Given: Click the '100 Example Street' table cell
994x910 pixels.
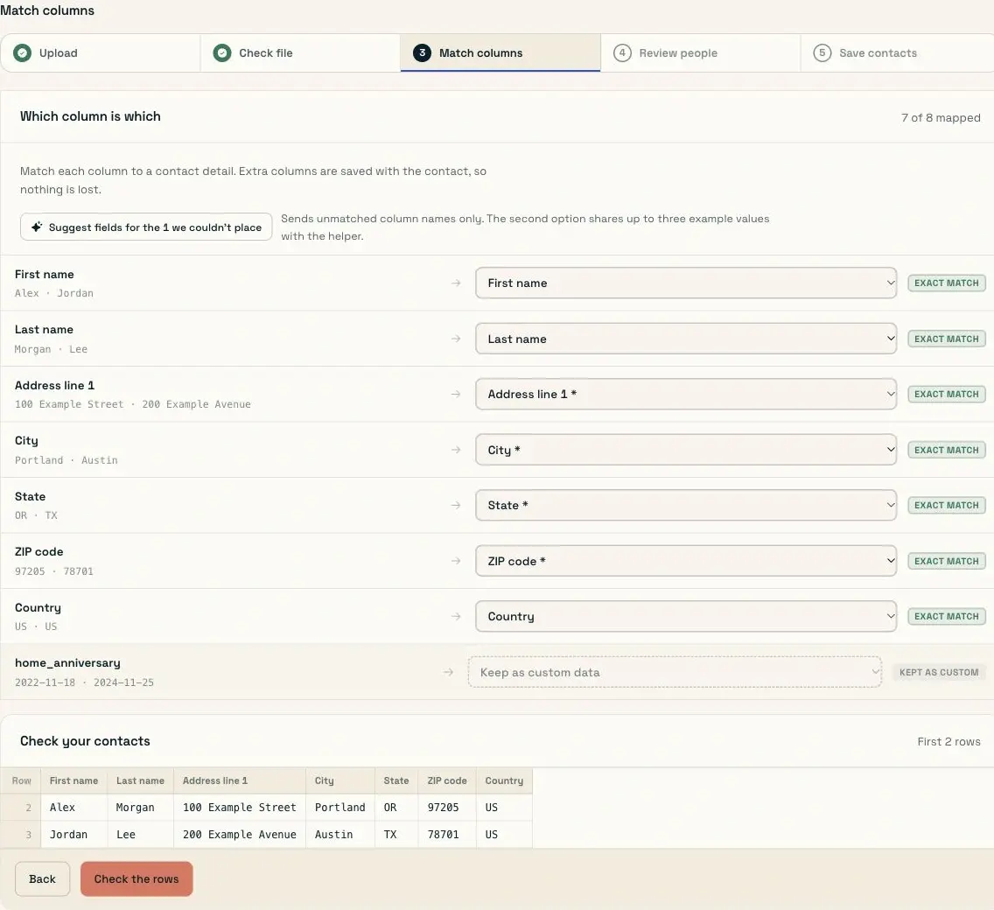Looking at the screenshot, I should click(240, 808).
